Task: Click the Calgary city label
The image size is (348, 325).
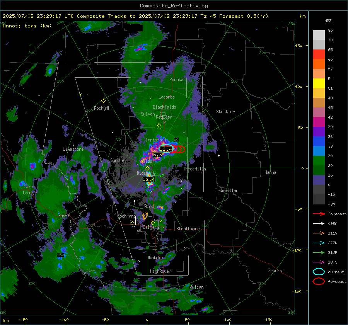Action: click(x=151, y=227)
